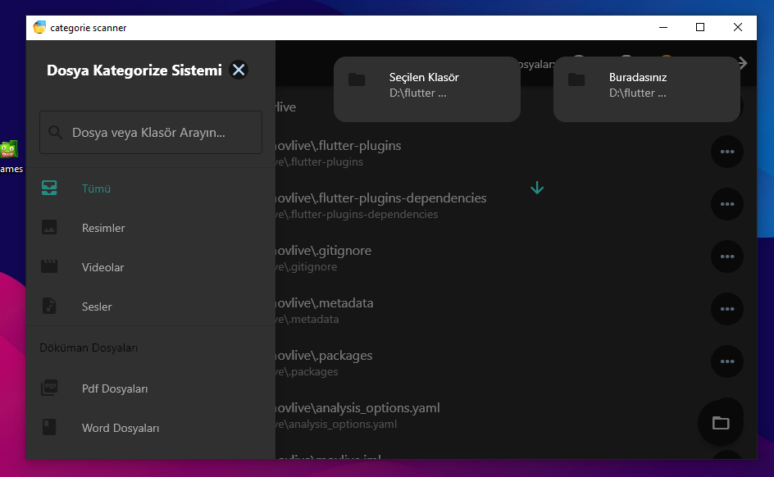Open more options for .packages file
Image resolution: width=774 pixels, height=477 pixels.
coord(727,361)
